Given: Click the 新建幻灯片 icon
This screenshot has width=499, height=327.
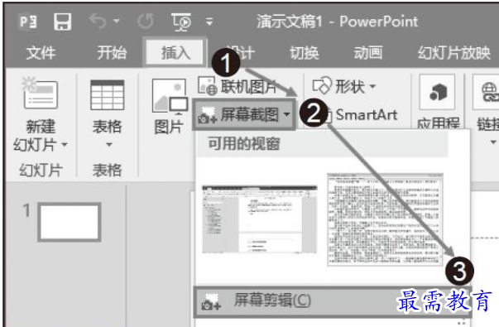Looking at the screenshot, I should click(x=41, y=93).
